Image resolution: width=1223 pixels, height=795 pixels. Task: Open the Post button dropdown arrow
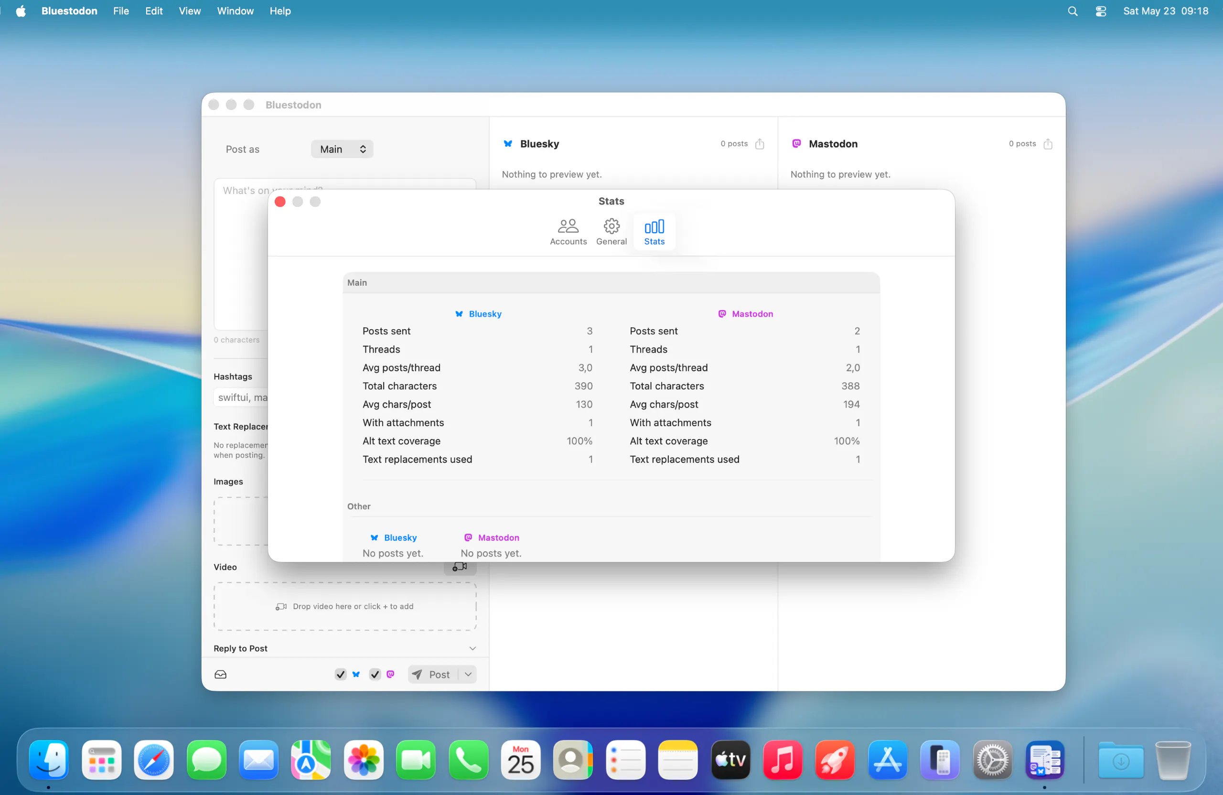[468, 674]
